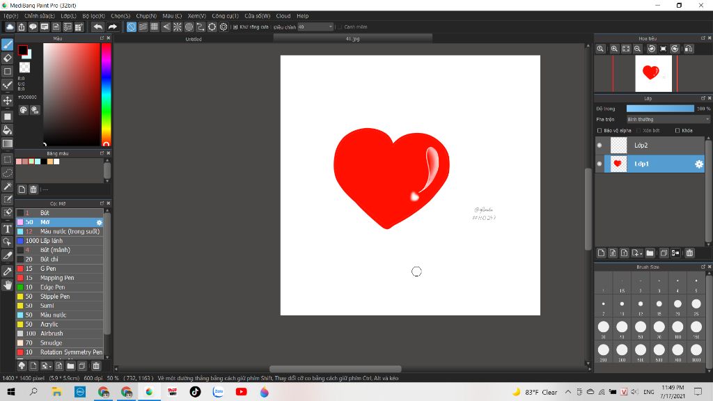713x401 pixels.
Task: Open the Pha trộn blending mode dropdown
Action: (668, 119)
